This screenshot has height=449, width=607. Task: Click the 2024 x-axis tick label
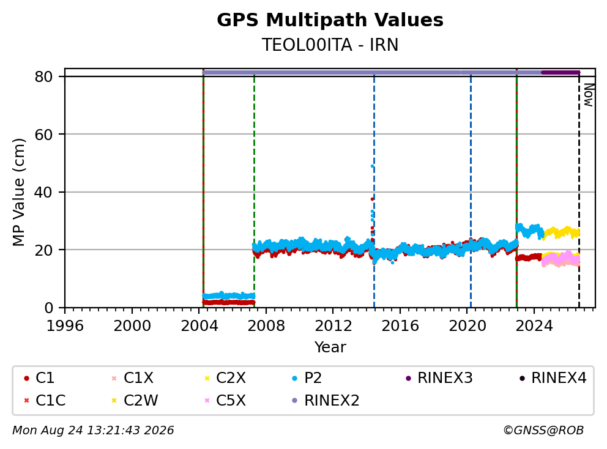[534, 326]
